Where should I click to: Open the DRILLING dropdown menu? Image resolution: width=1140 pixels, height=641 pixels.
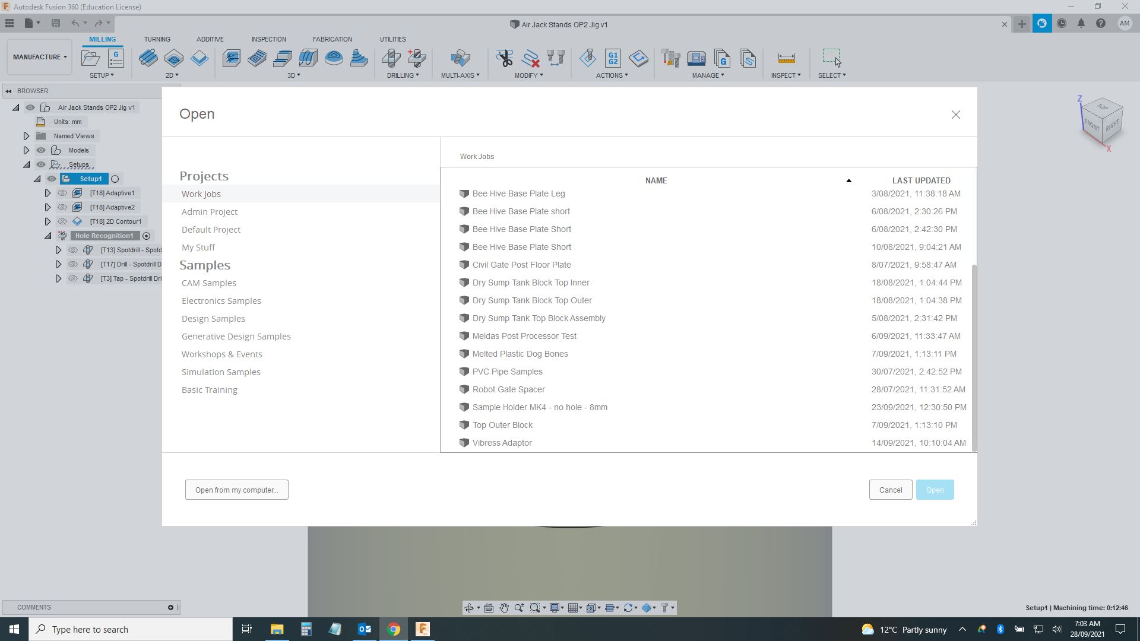[x=403, y=75]
